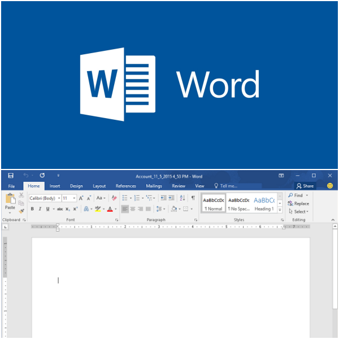Open the font color dropdown arrow
This screenshot has height=339, width=339.
click(116, 209)
